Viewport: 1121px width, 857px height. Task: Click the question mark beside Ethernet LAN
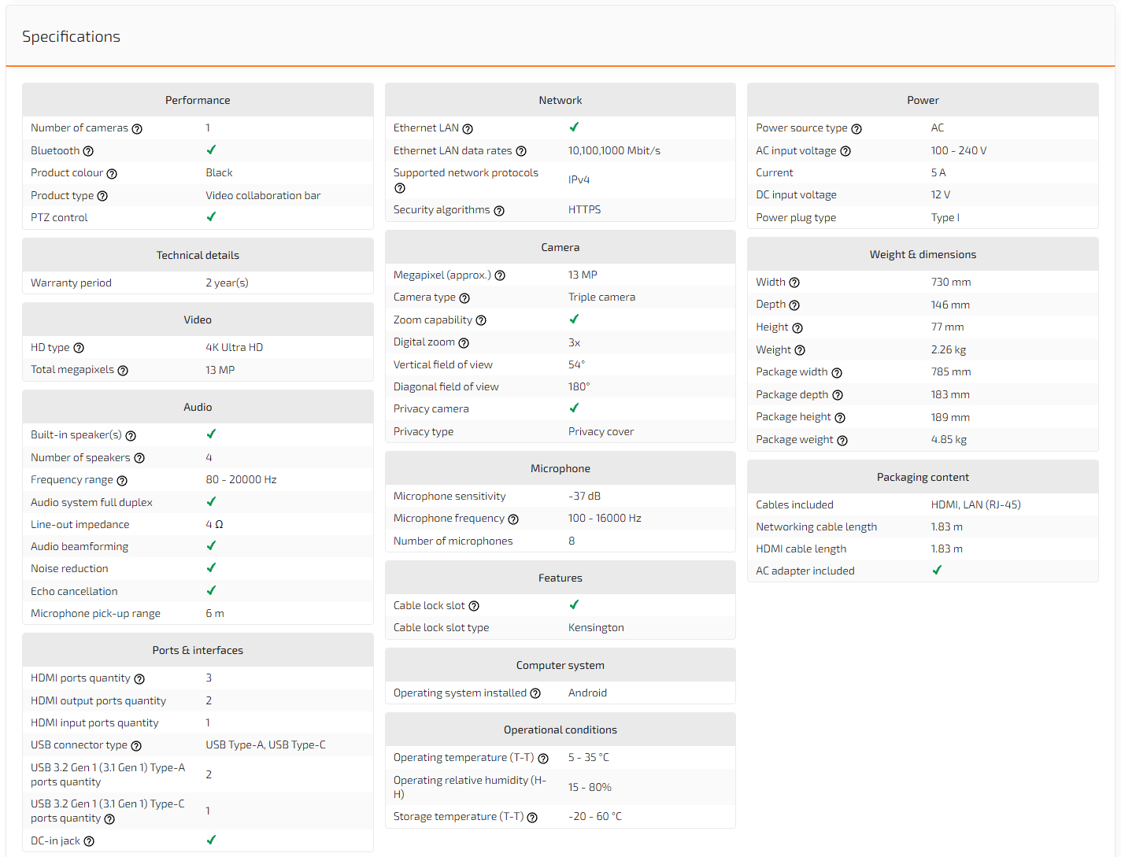[x=468, y=129]
